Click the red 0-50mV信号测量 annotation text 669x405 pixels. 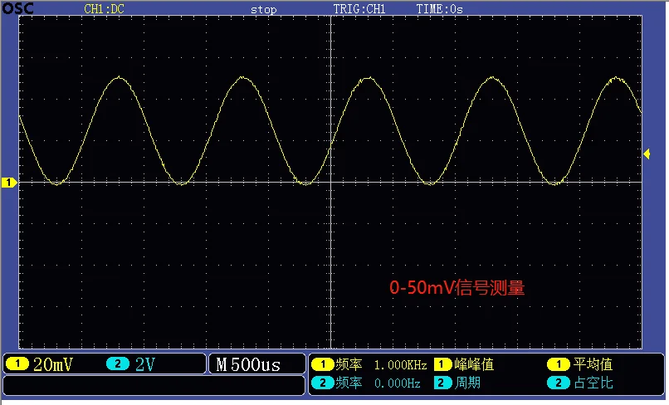pyautogui.click(x=457, y=288)
